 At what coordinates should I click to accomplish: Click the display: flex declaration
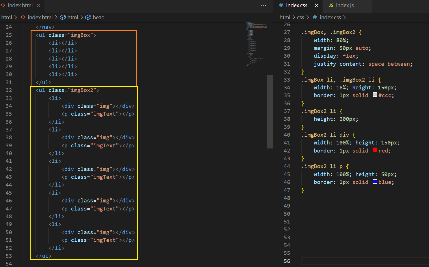(336, 56)
